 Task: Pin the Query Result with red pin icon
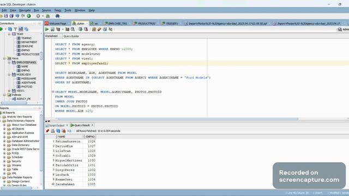pyautogui.click(x=47, y=131)
